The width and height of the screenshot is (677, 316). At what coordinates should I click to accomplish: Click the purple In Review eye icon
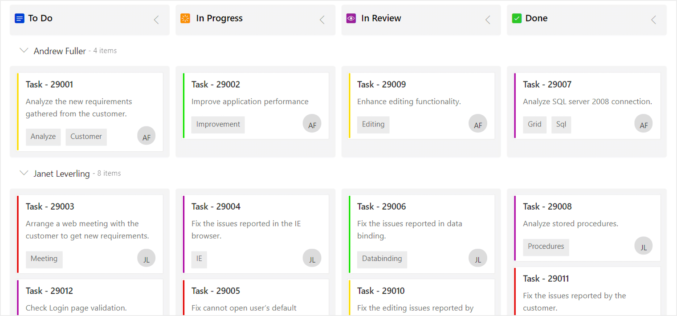click(351, 18)
